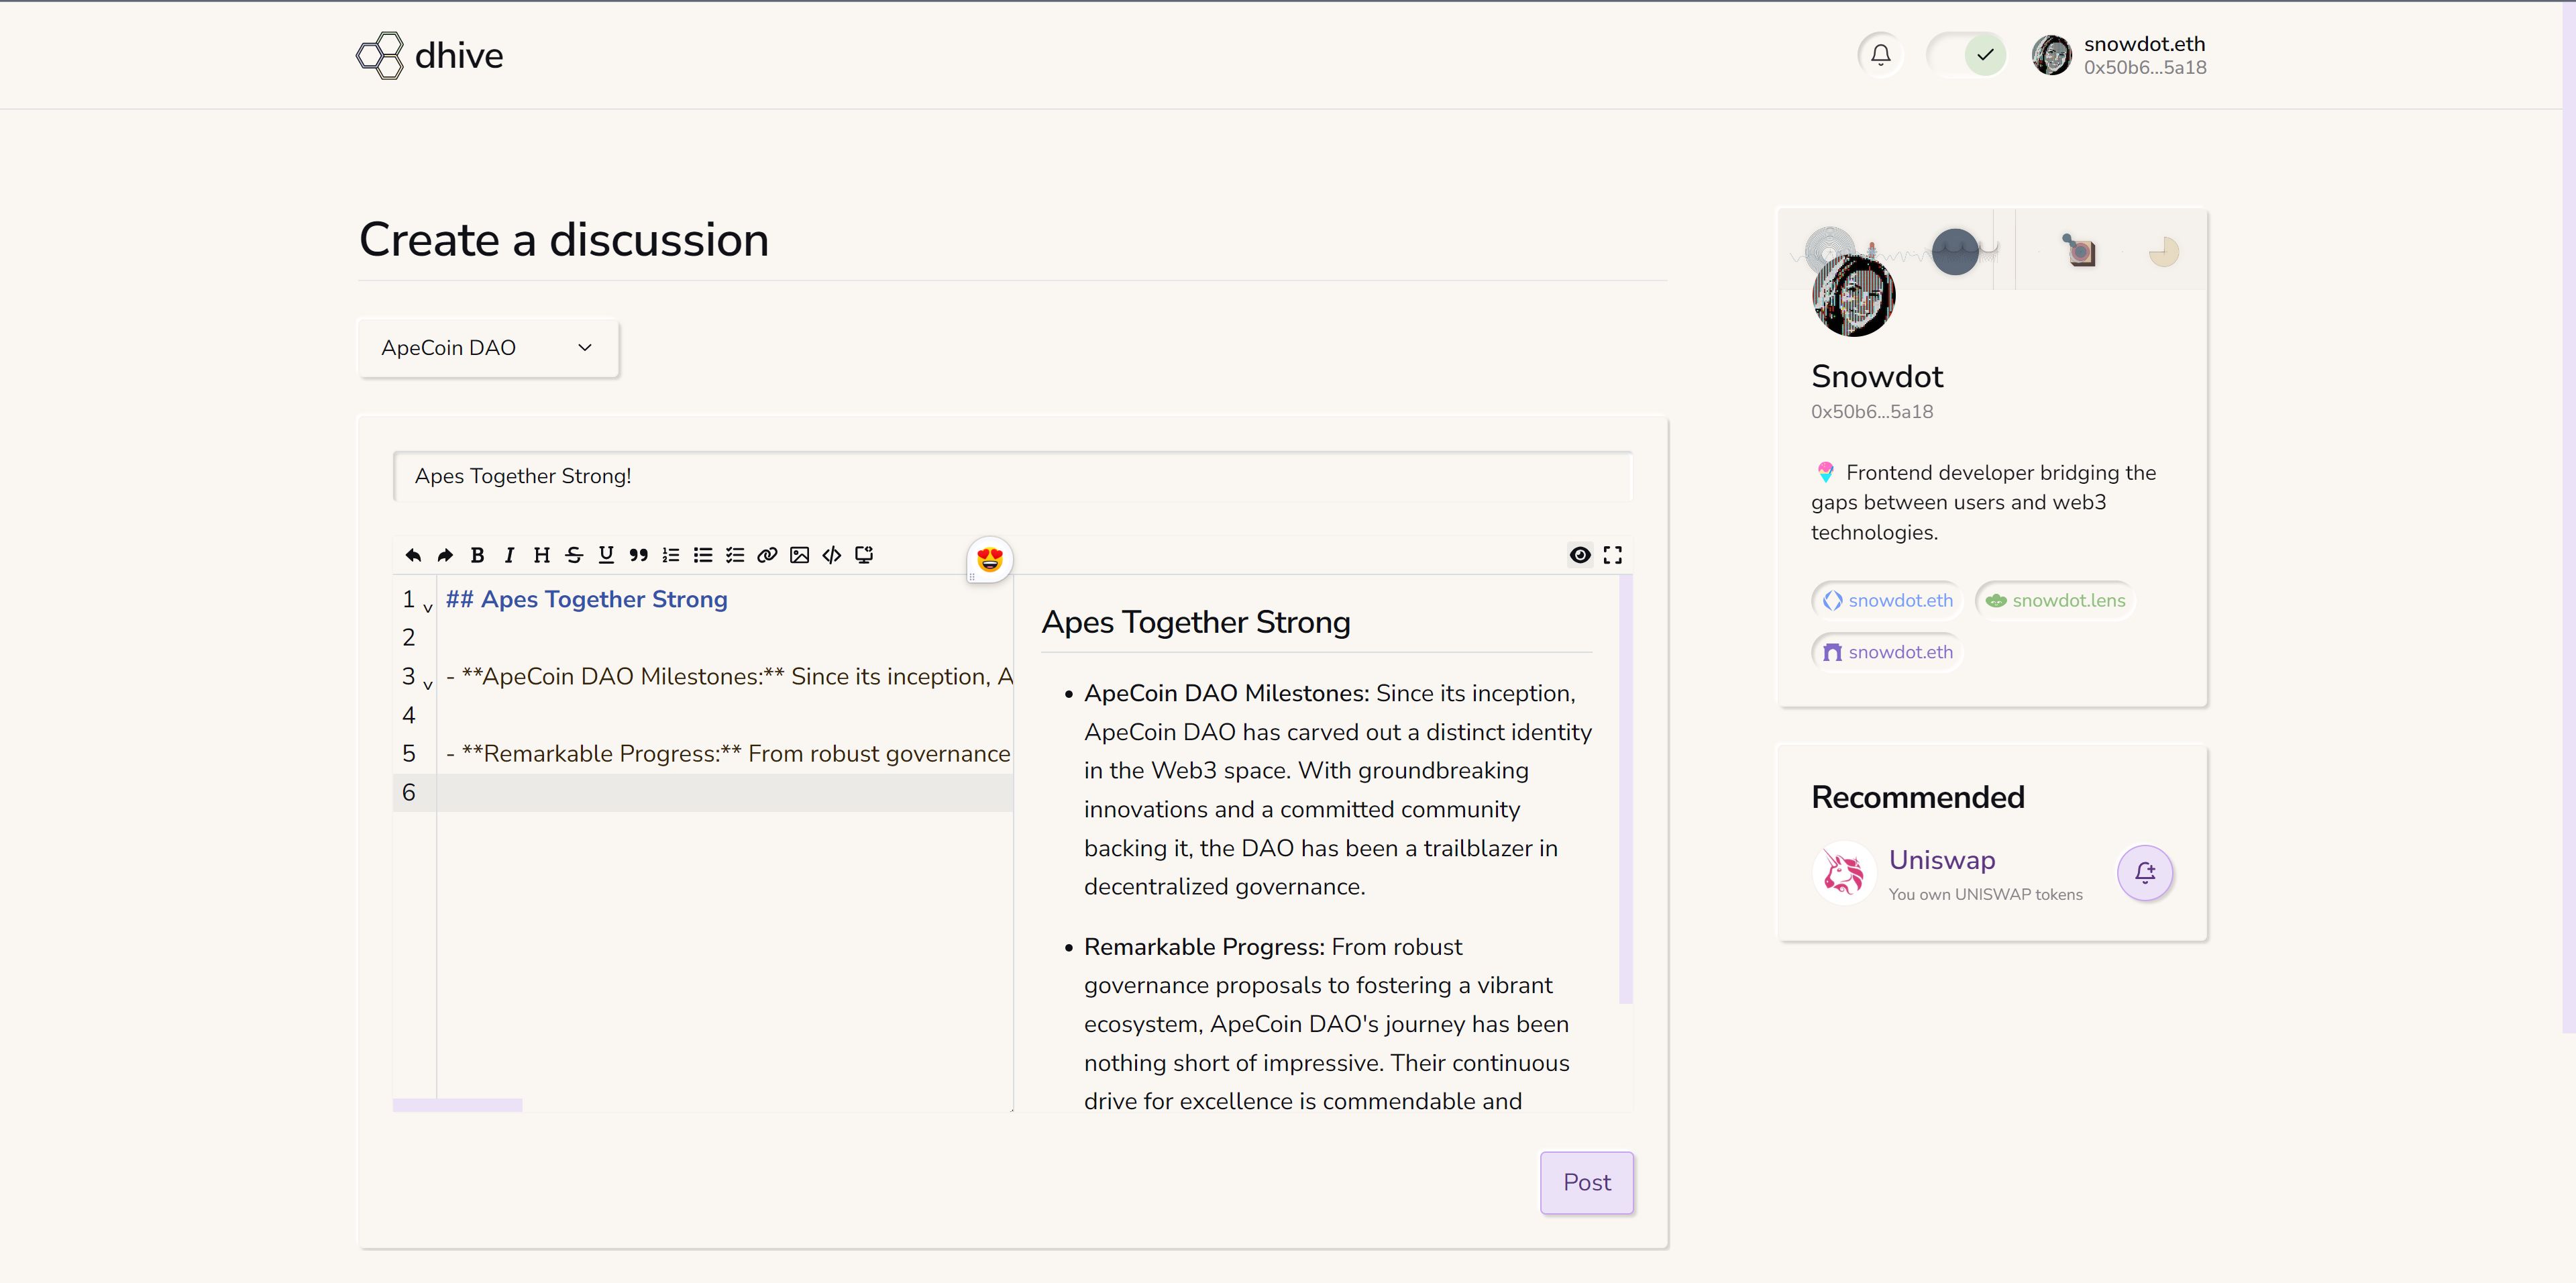This screenshot has width=2576, height=1283.
Task: Click the Snowdot profile avatar picture
Action: 1853,295
